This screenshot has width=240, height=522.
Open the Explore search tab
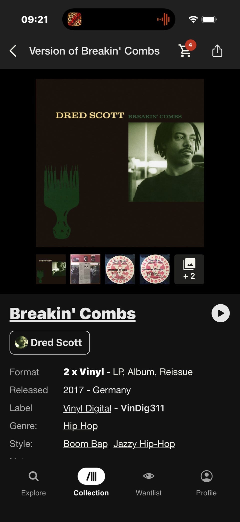(x=33, y=483)
